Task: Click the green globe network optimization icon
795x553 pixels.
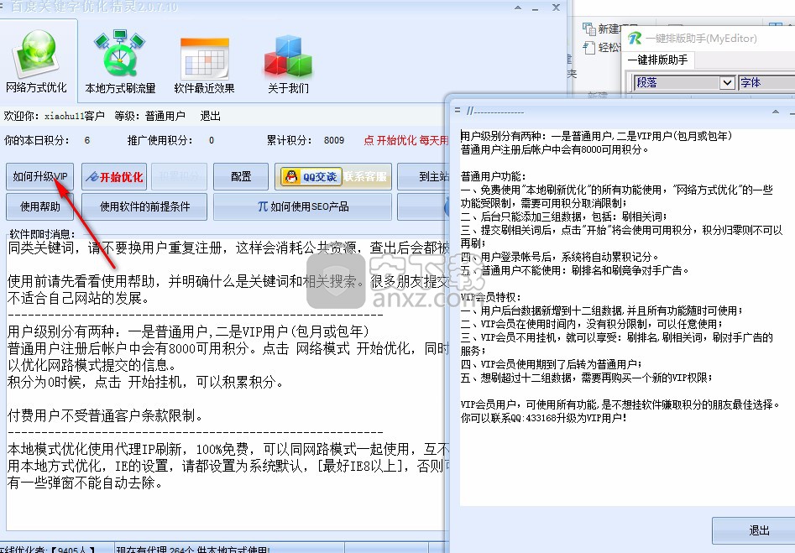Action: [x=36, y=55]
